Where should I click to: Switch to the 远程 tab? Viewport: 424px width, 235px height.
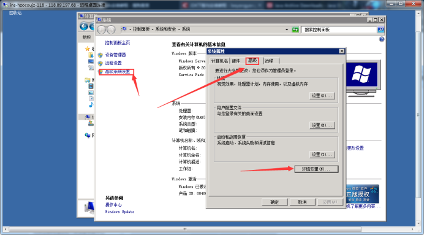270,61
